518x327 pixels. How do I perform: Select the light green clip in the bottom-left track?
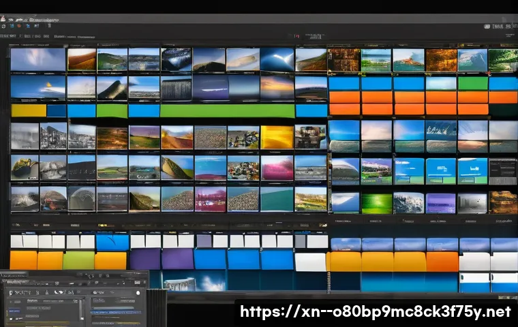[78, 260]
